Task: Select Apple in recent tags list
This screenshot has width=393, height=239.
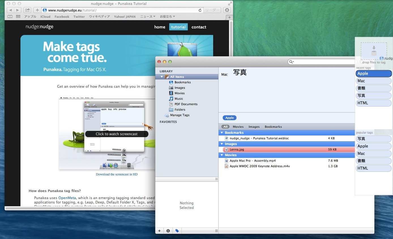Action: (x=374, y=73)
